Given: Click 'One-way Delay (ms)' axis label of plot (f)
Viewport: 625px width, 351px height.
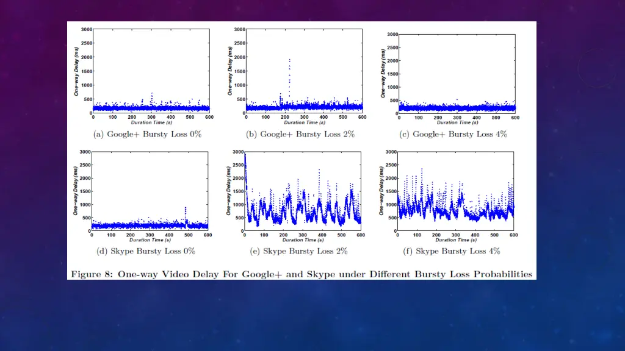Looking at the screenshot, I should pyautogui.click(x=381, y=191).
